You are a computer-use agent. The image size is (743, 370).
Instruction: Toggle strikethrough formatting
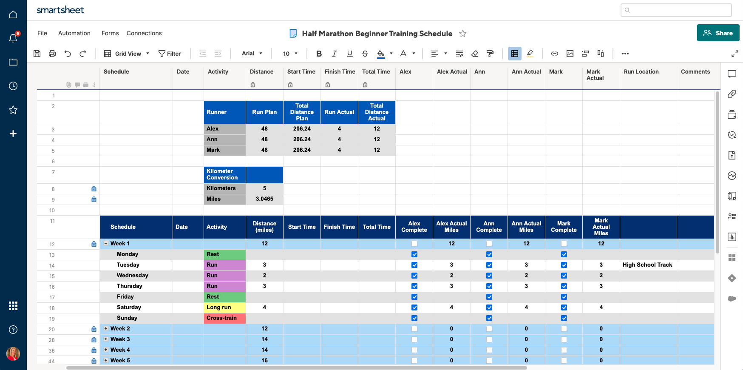[365, 54]
